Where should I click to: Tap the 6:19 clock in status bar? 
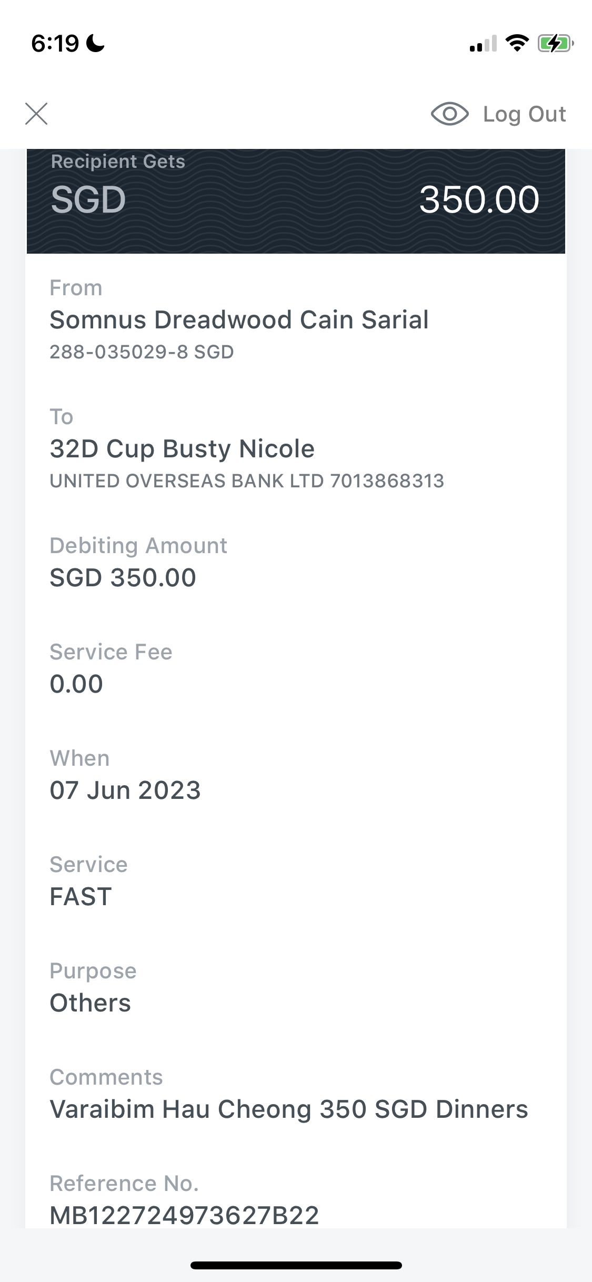pyautogui.click(x=55, y=43)
